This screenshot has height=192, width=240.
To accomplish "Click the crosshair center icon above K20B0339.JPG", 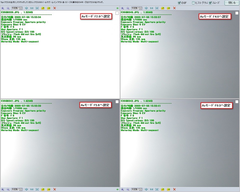I will (x=26, y=8).
